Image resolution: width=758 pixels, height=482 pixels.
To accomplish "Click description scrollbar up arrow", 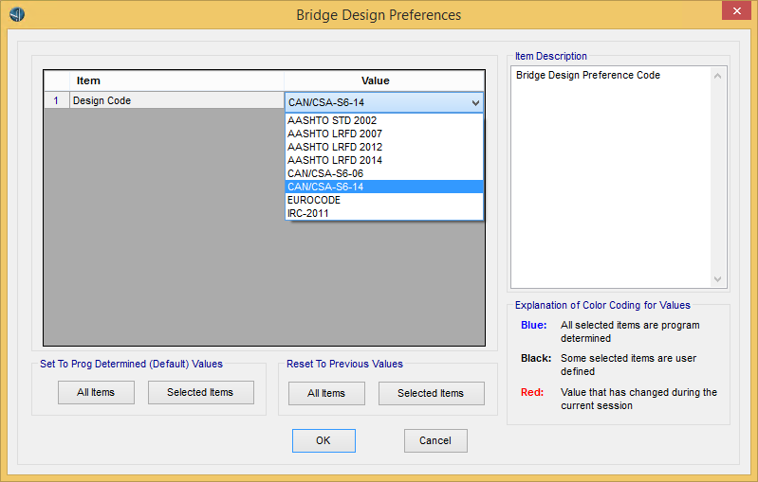I will 718,76.
